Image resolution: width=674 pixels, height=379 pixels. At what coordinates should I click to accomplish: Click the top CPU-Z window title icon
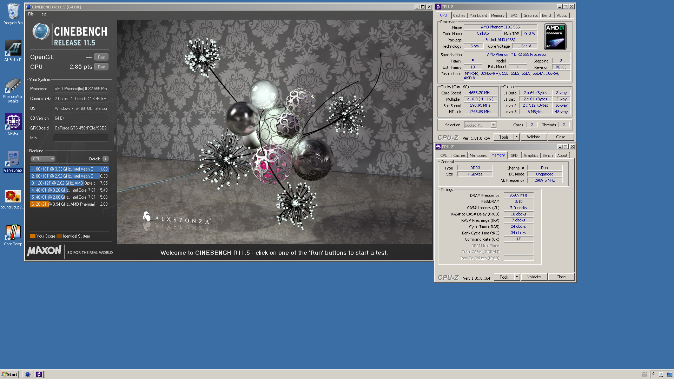click(438, 7)
